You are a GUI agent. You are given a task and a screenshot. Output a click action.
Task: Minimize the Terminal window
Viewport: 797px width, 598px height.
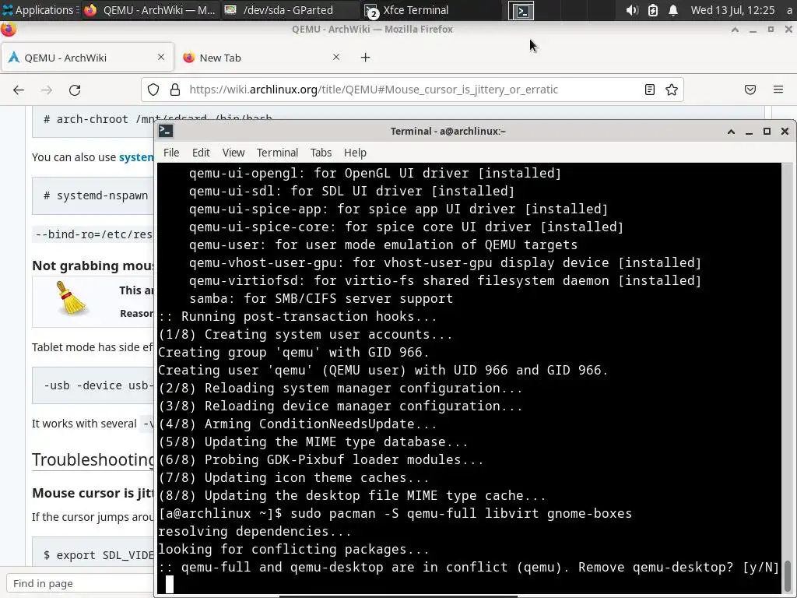749,131
